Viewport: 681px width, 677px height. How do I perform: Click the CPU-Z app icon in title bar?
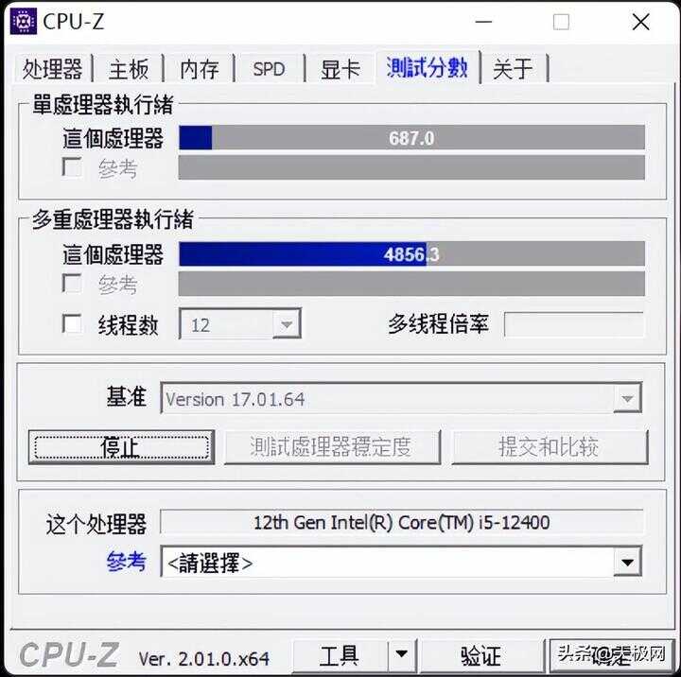(23, 21)
